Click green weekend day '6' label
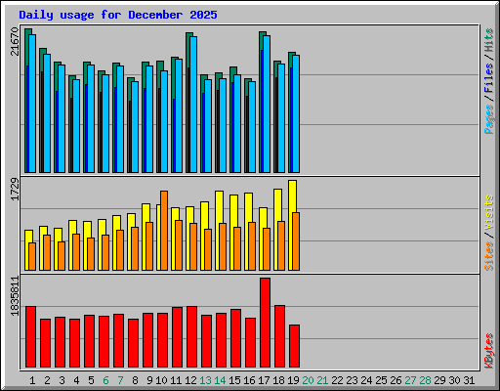500x391 pixels. [x=105, y=380]
